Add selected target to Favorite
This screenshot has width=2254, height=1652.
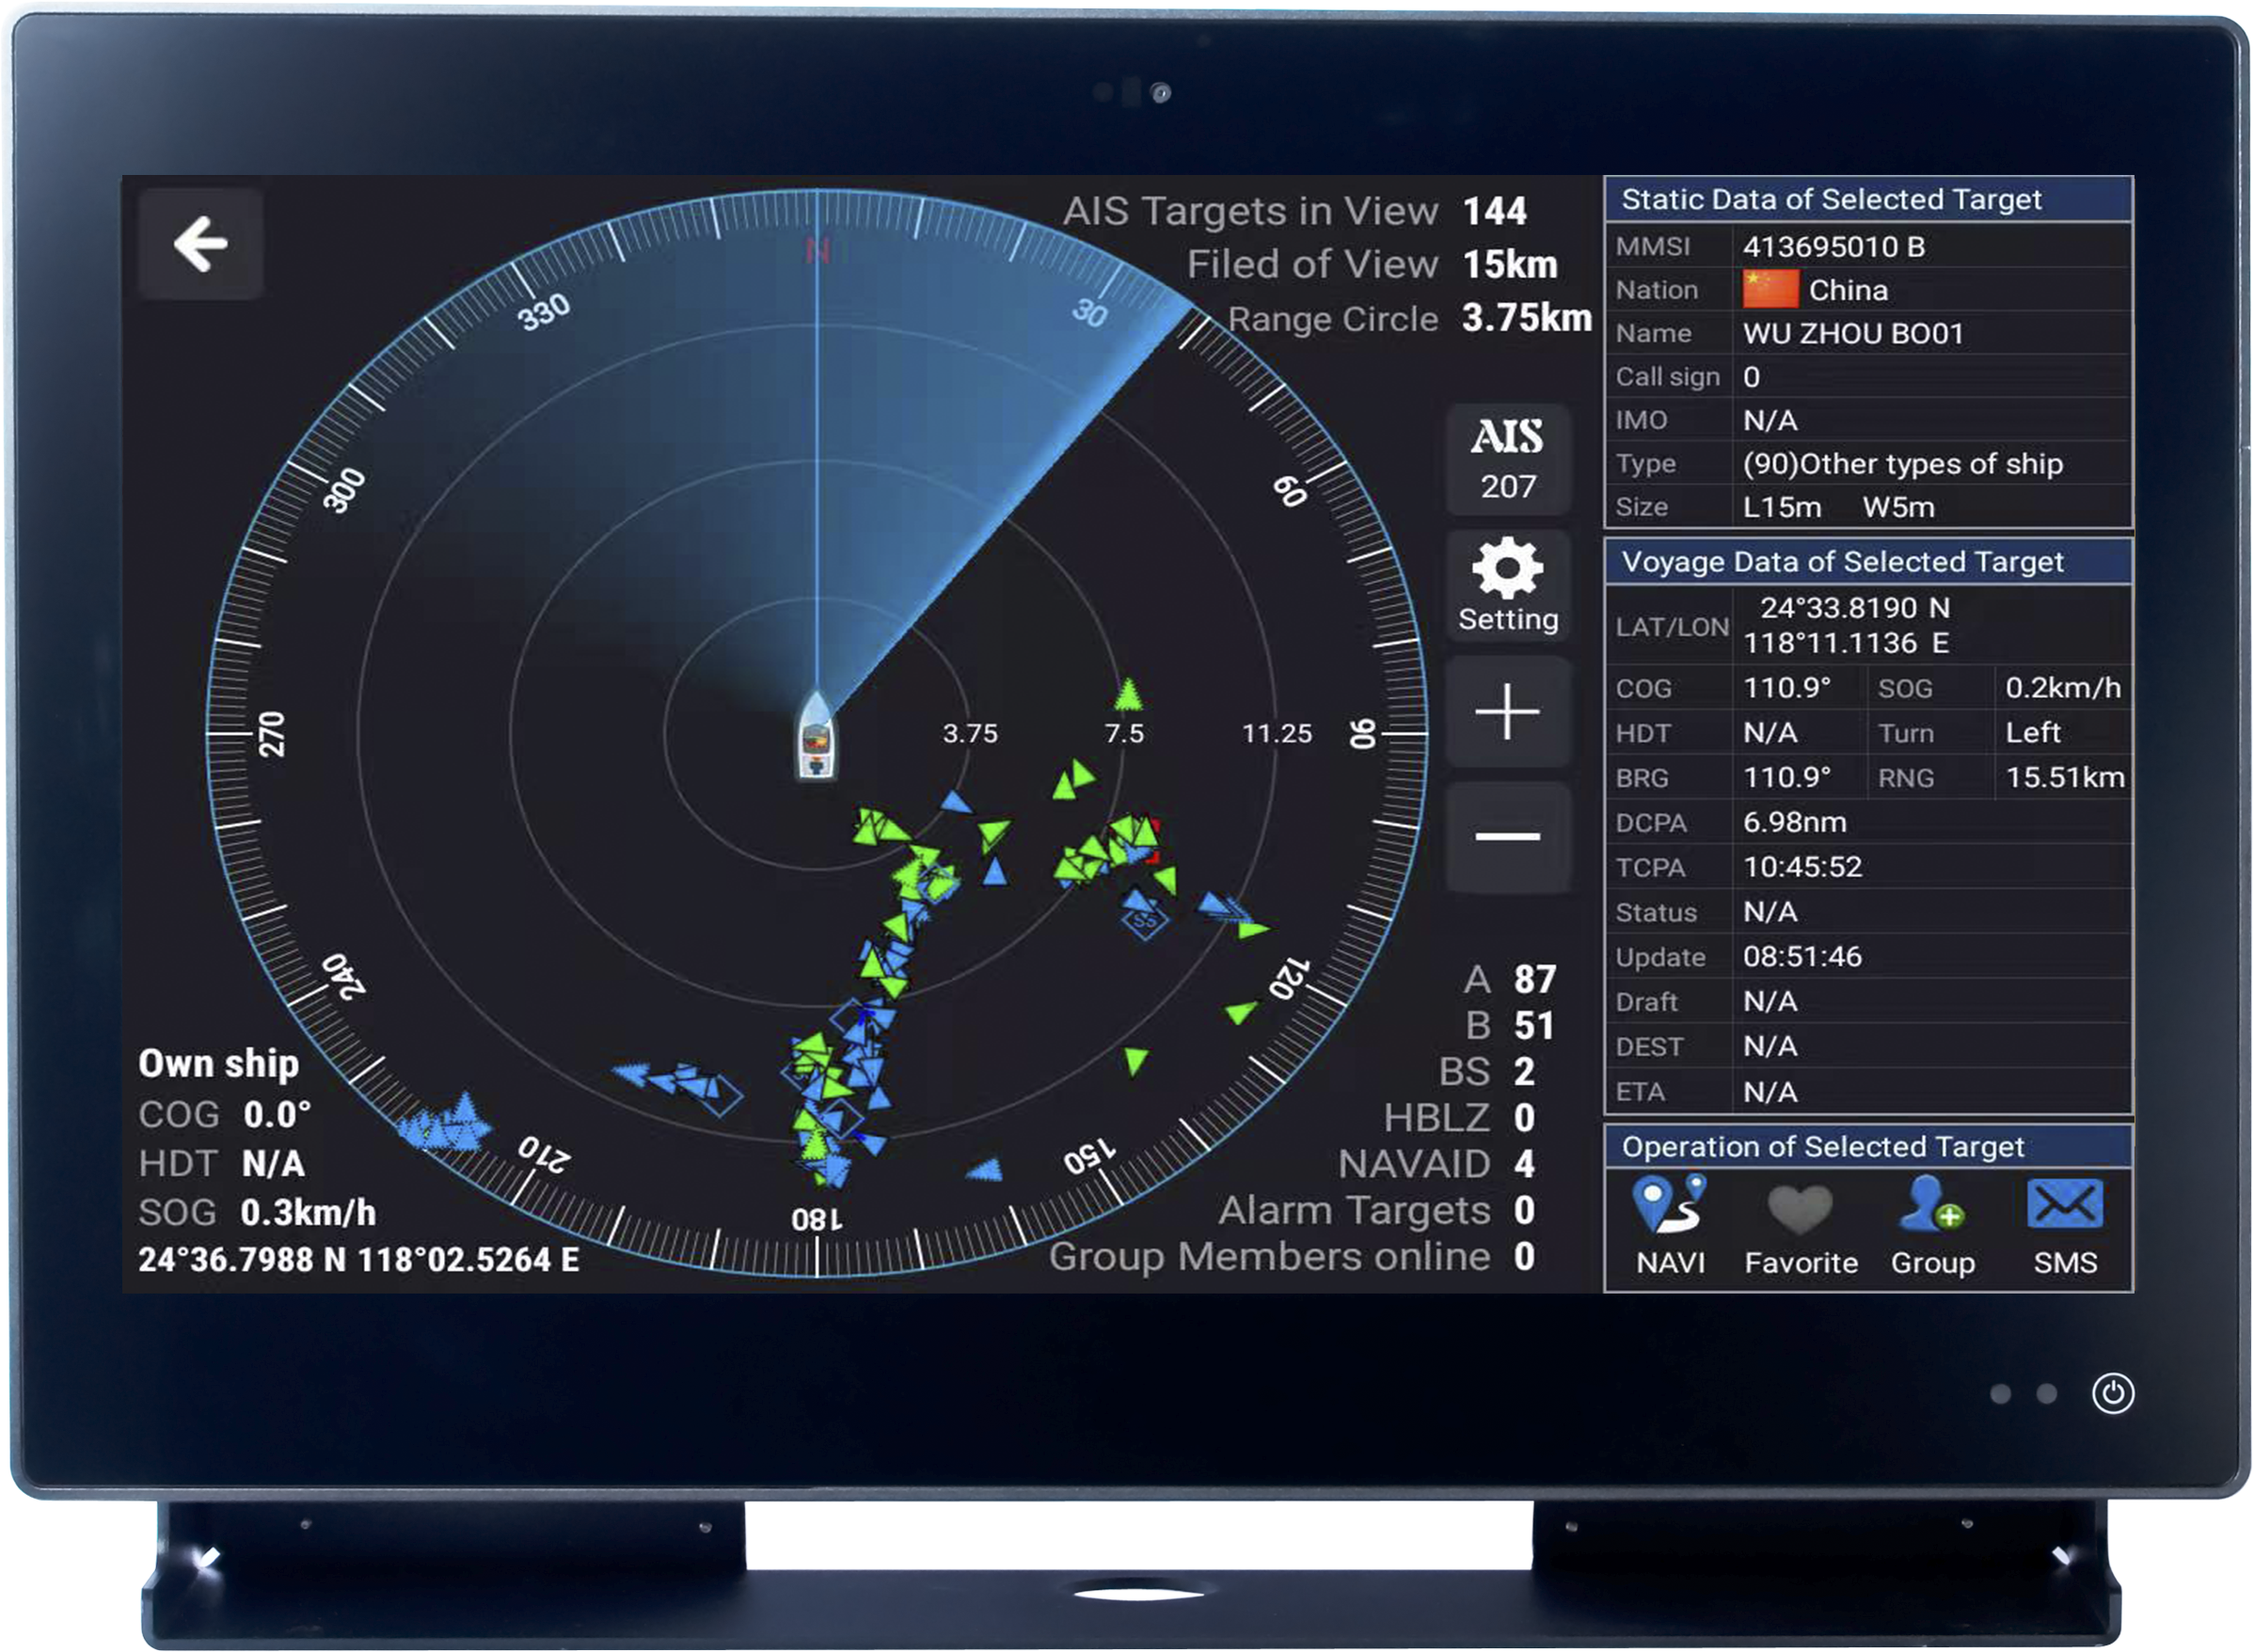click(x=1800, y=1230)
